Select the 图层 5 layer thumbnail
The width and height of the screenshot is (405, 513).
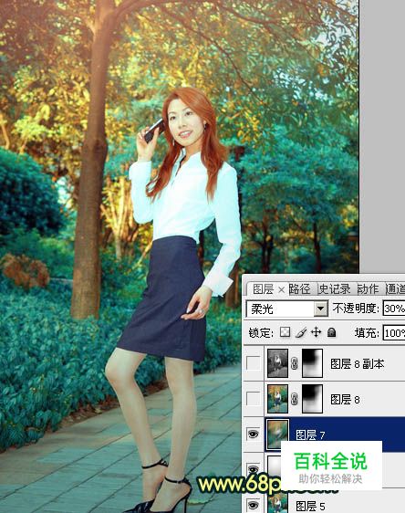(277, 504)
